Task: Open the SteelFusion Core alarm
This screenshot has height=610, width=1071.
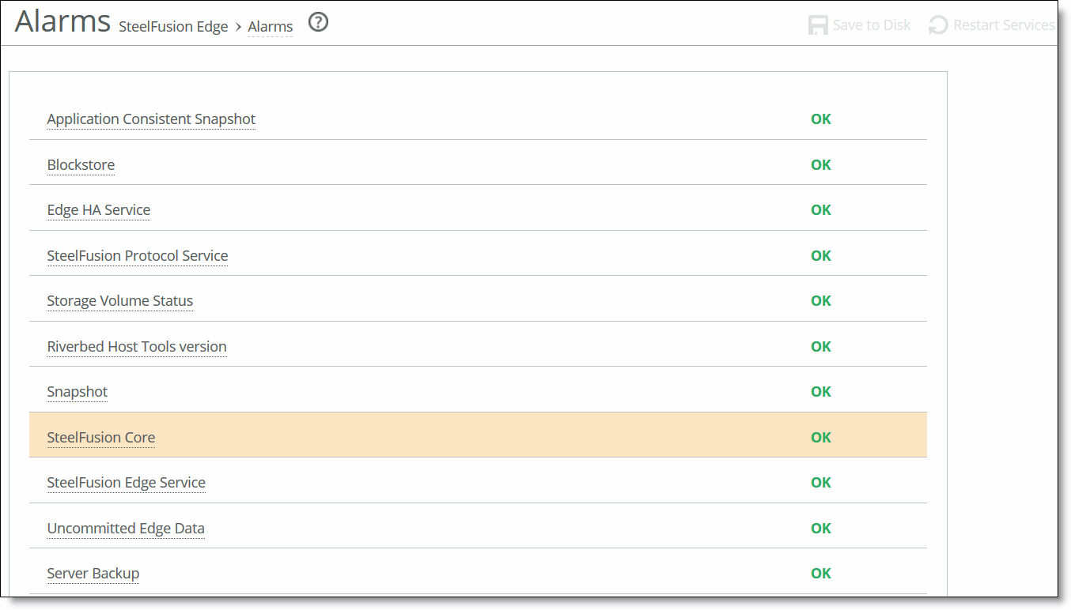Action: [101, 438]
